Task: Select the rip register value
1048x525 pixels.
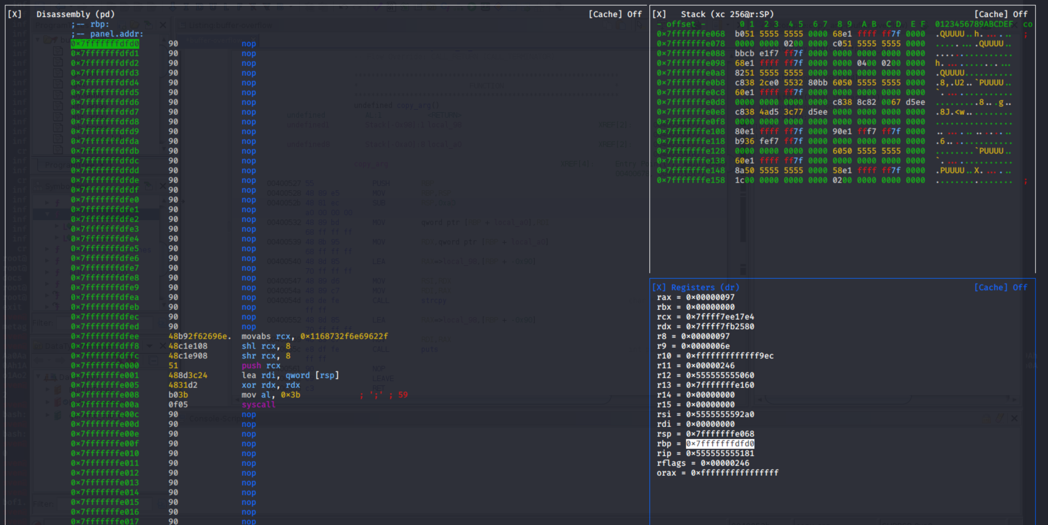Action: click(720, 453)
